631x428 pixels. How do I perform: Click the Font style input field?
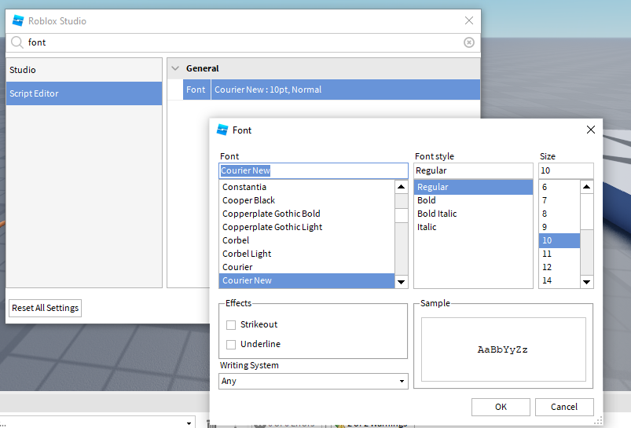(x=473, y=170)
